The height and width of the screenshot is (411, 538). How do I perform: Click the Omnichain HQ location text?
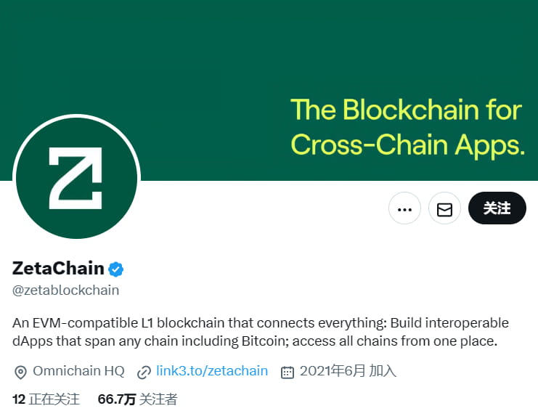pos(78,371)
